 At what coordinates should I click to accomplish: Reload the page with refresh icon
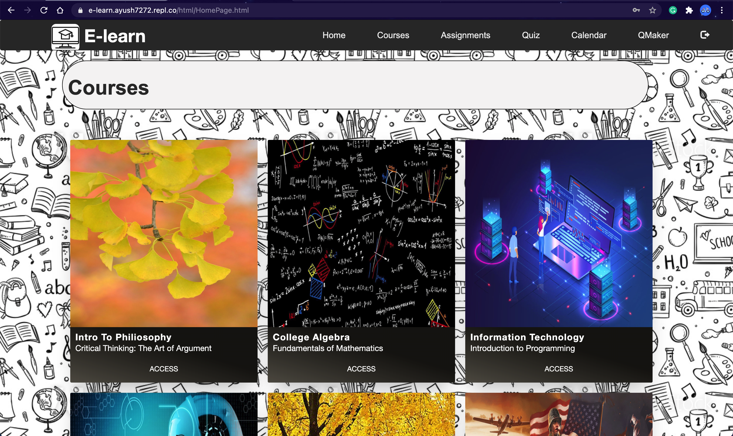[x=44, y=10]
